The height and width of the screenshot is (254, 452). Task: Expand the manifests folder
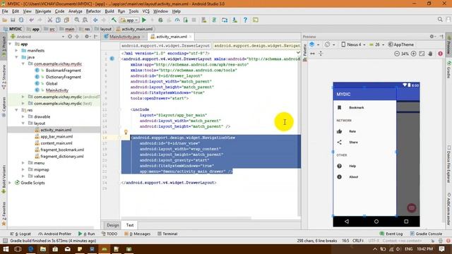pos(16,50)
